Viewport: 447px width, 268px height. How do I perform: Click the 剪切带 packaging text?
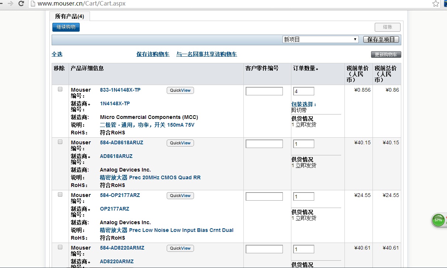click(299, 110)
